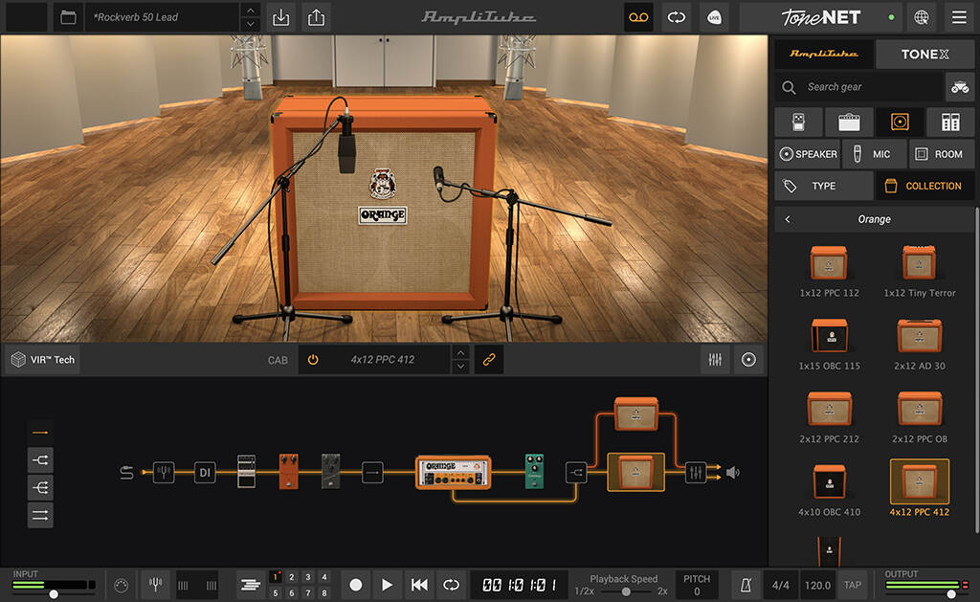
Task: Switch to the TONEX tab
Action: click(924, 54)
